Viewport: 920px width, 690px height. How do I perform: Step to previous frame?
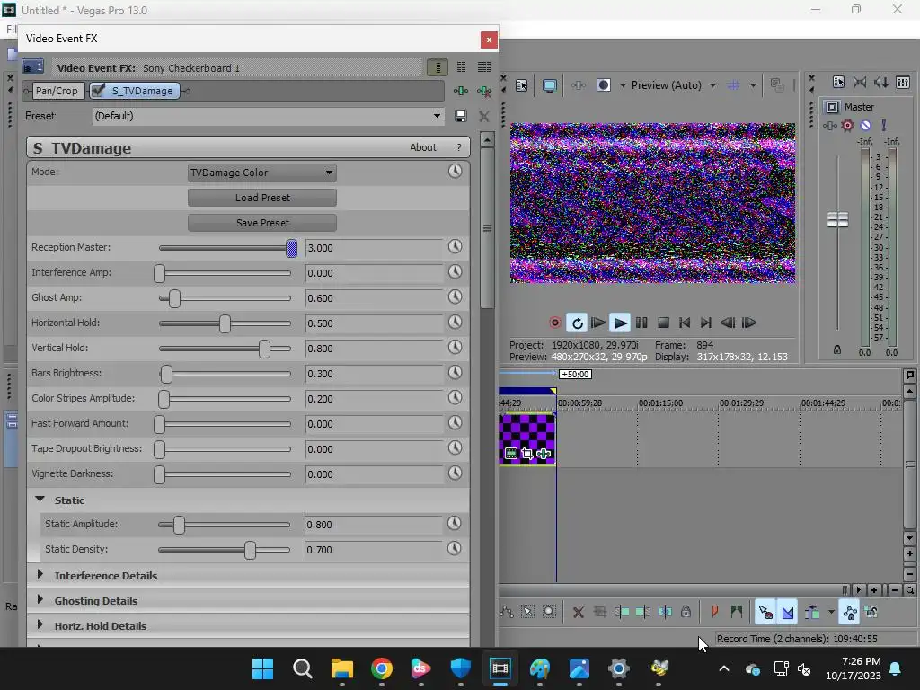click(x=728, y=323)
